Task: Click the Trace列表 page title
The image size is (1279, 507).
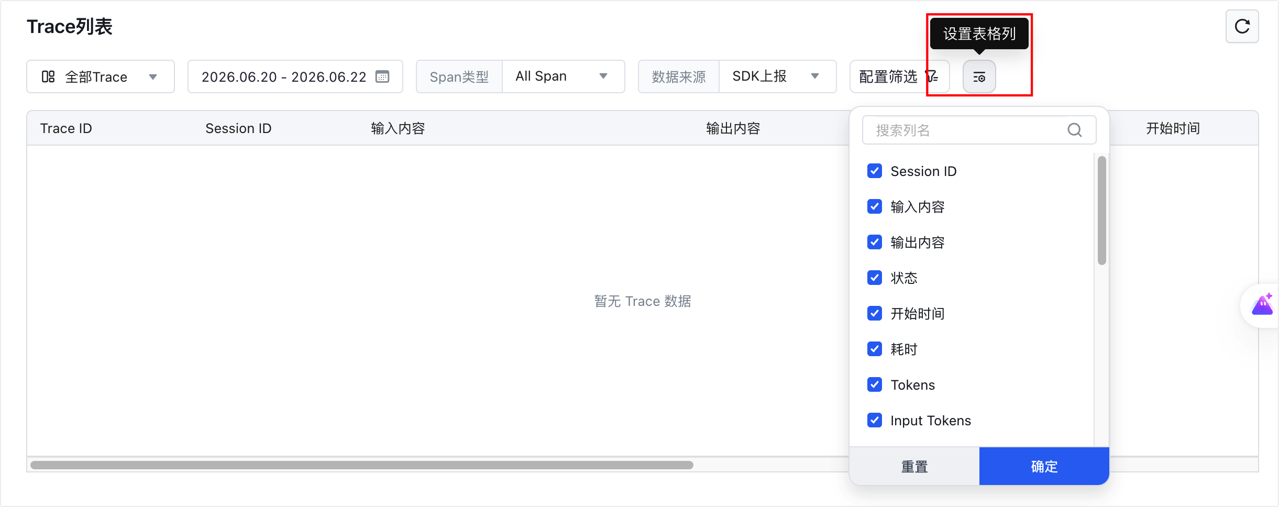Action: point(70,26)
